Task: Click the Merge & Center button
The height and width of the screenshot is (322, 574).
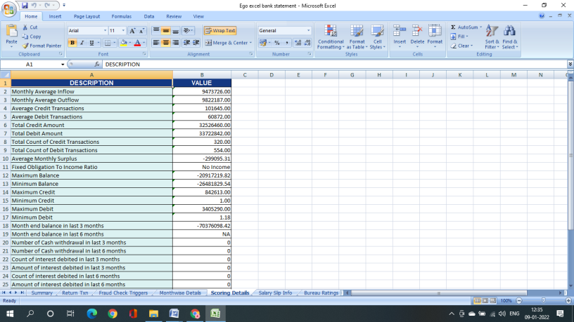Action: pyautogui.click(x=228, y=43)
